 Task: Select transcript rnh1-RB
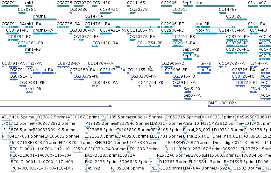pyautogui.click(x=33, y=49)
